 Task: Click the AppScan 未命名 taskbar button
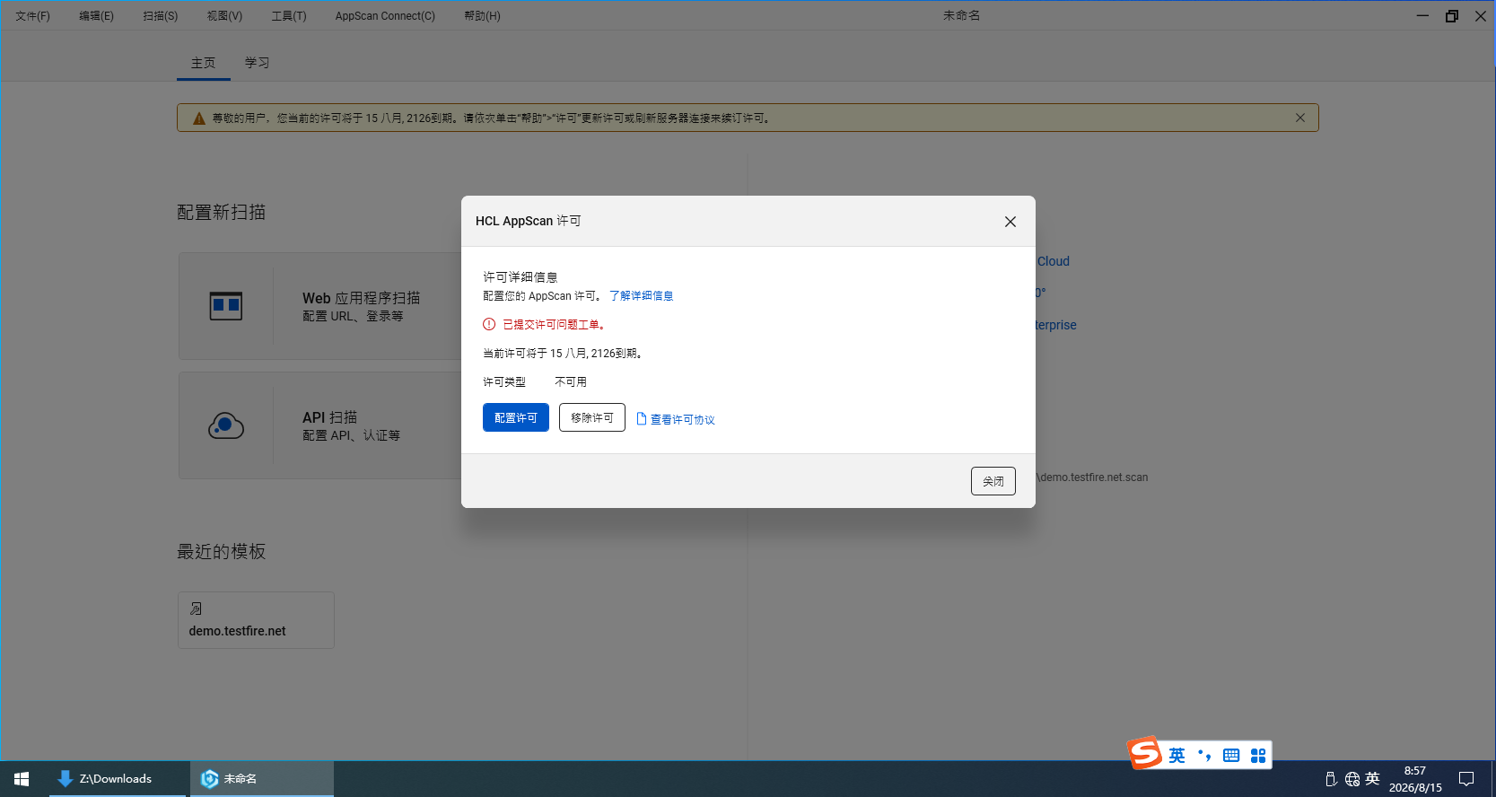click(x=262, y=779)
